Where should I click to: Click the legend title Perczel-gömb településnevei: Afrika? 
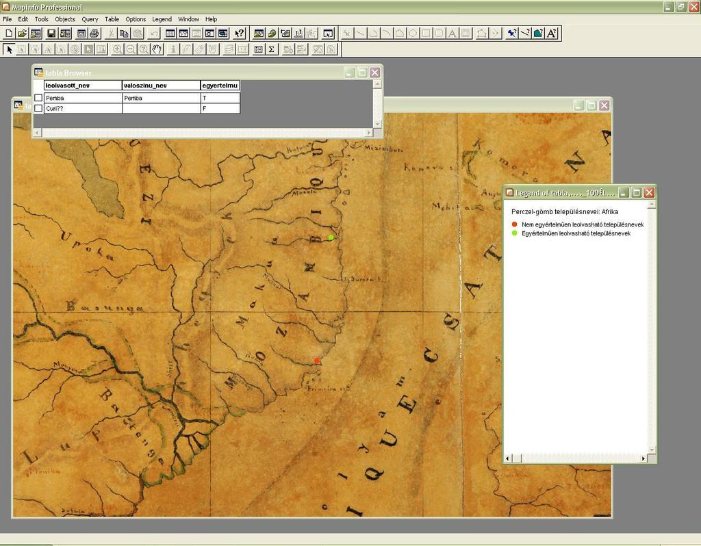point(565,212)
